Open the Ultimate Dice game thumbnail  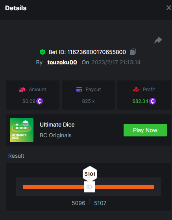point(22,130)
